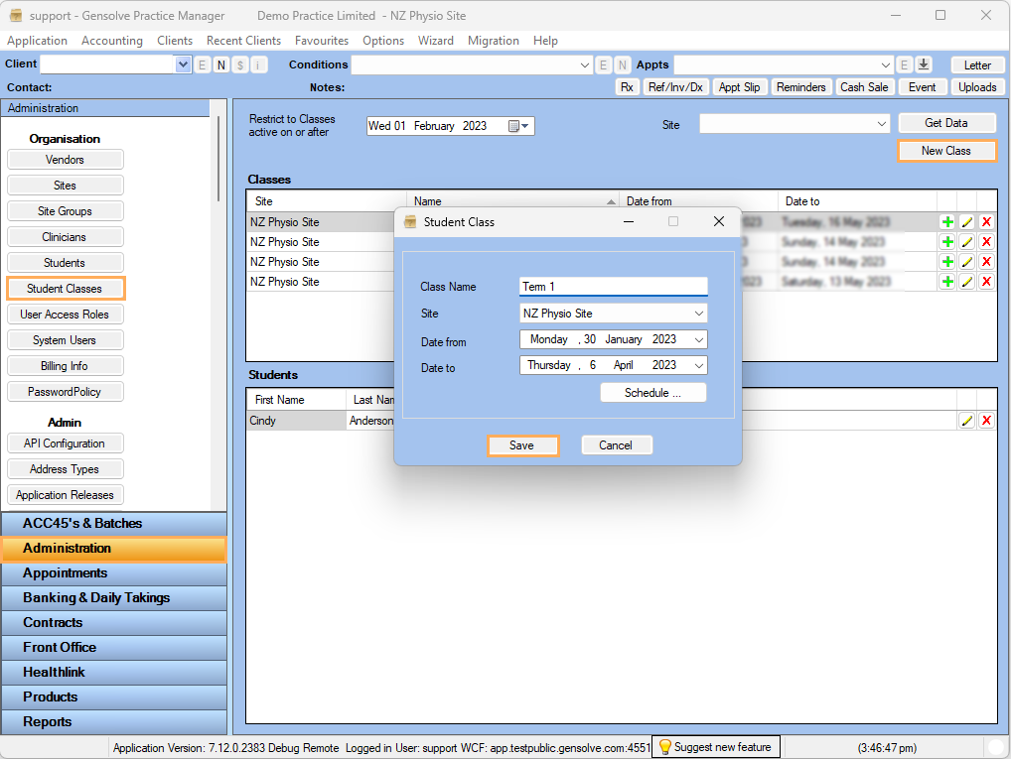Remove student Cindy Anderson with red X
The height and width of the screenshot is (759, 1011).
click(986, 421)
